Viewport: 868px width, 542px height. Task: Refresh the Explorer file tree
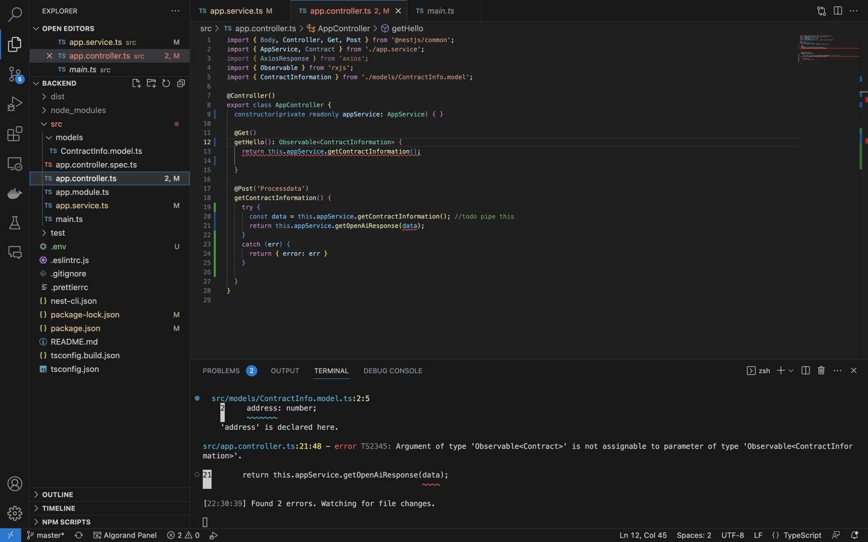[166, 83]
